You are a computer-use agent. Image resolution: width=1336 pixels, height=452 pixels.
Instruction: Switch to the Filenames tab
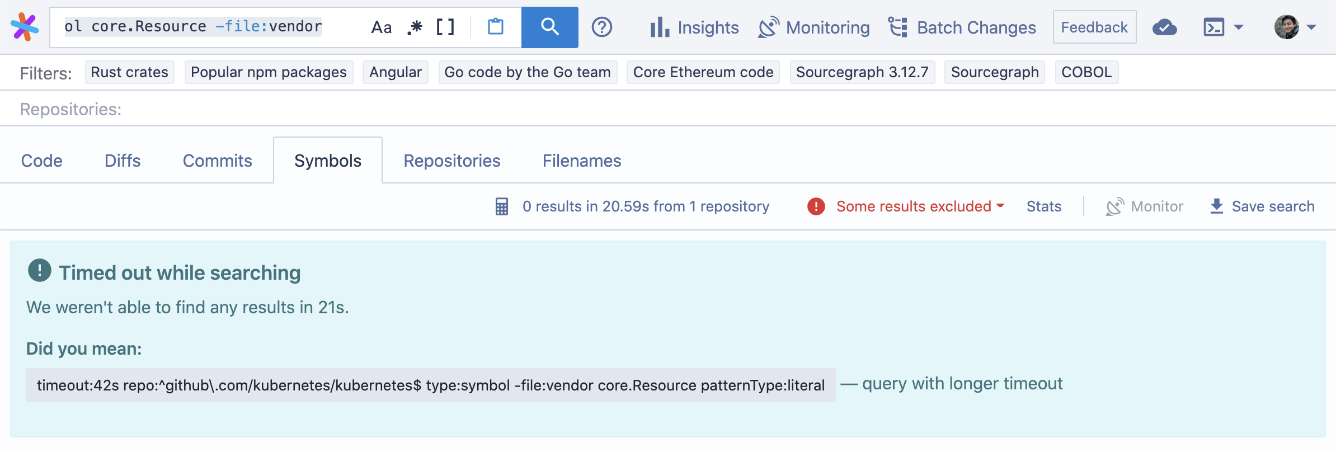(581, 161)
